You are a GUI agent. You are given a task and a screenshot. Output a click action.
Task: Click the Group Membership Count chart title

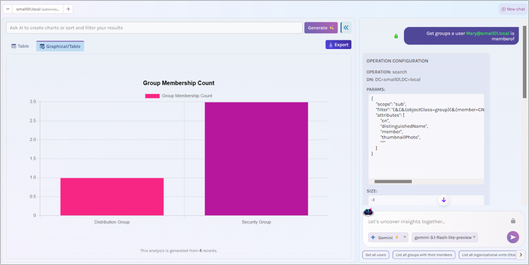[x=178, y=83]
